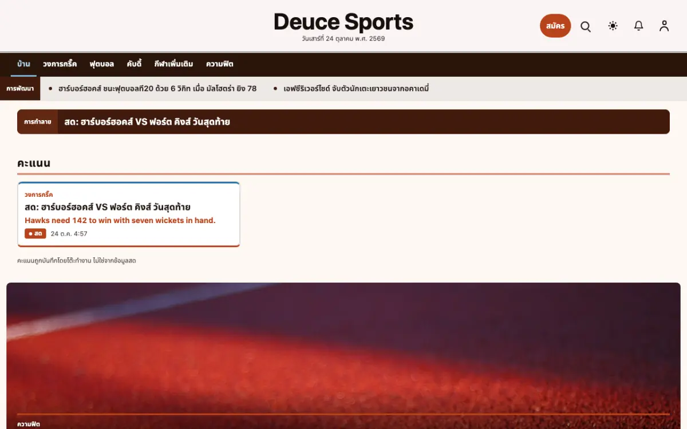
Task: Go to Deuce Sports homepage logo
Action: [343, 22]
